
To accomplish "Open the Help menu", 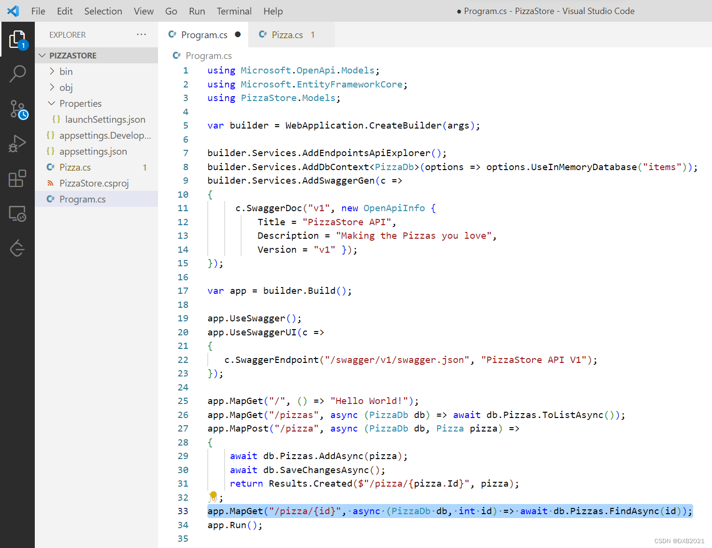I will pyautogui.click(x=273, y=11).
